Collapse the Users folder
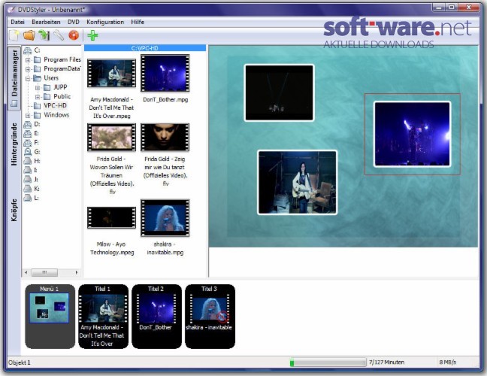The width and height of the screenshot is (487, 376). pos(28,78)
